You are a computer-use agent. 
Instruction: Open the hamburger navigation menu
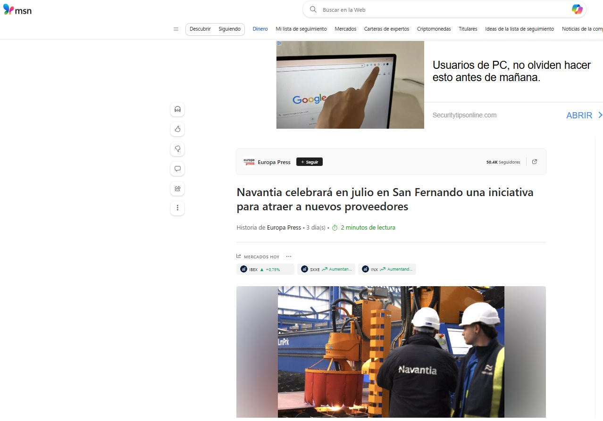[x=176, y=29]
